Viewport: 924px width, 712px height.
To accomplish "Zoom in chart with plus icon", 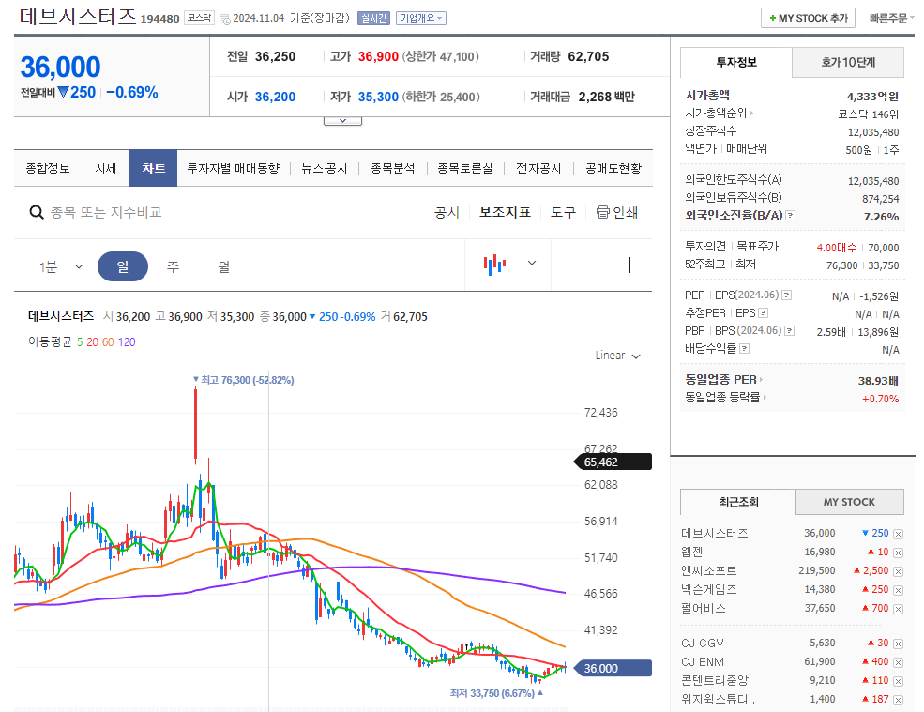I will click(629, 265).
